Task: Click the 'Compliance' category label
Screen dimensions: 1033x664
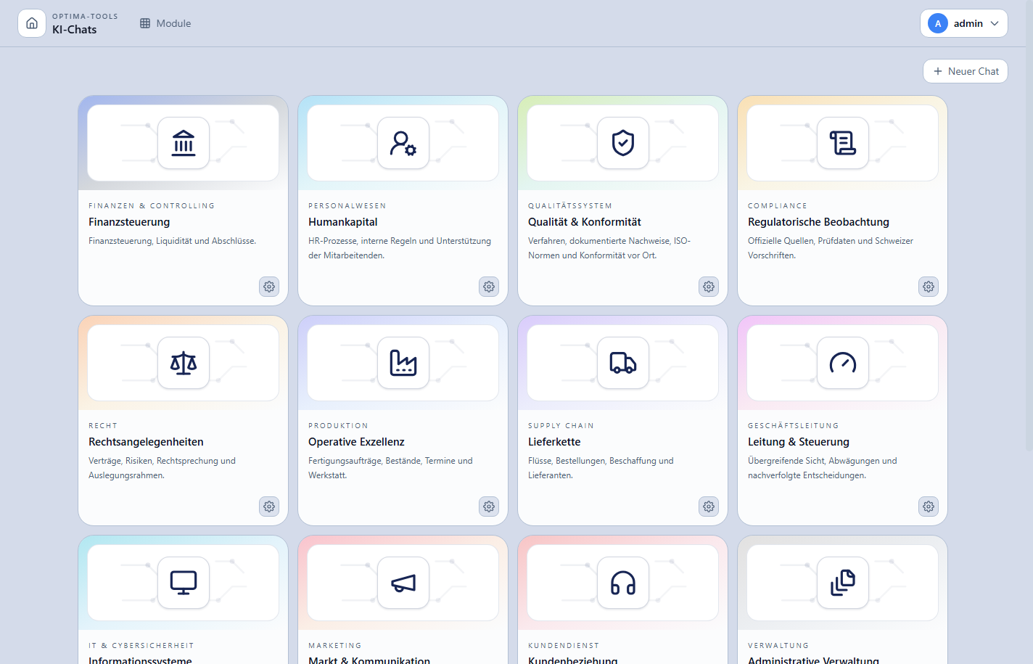Action: tap(778, 206)
